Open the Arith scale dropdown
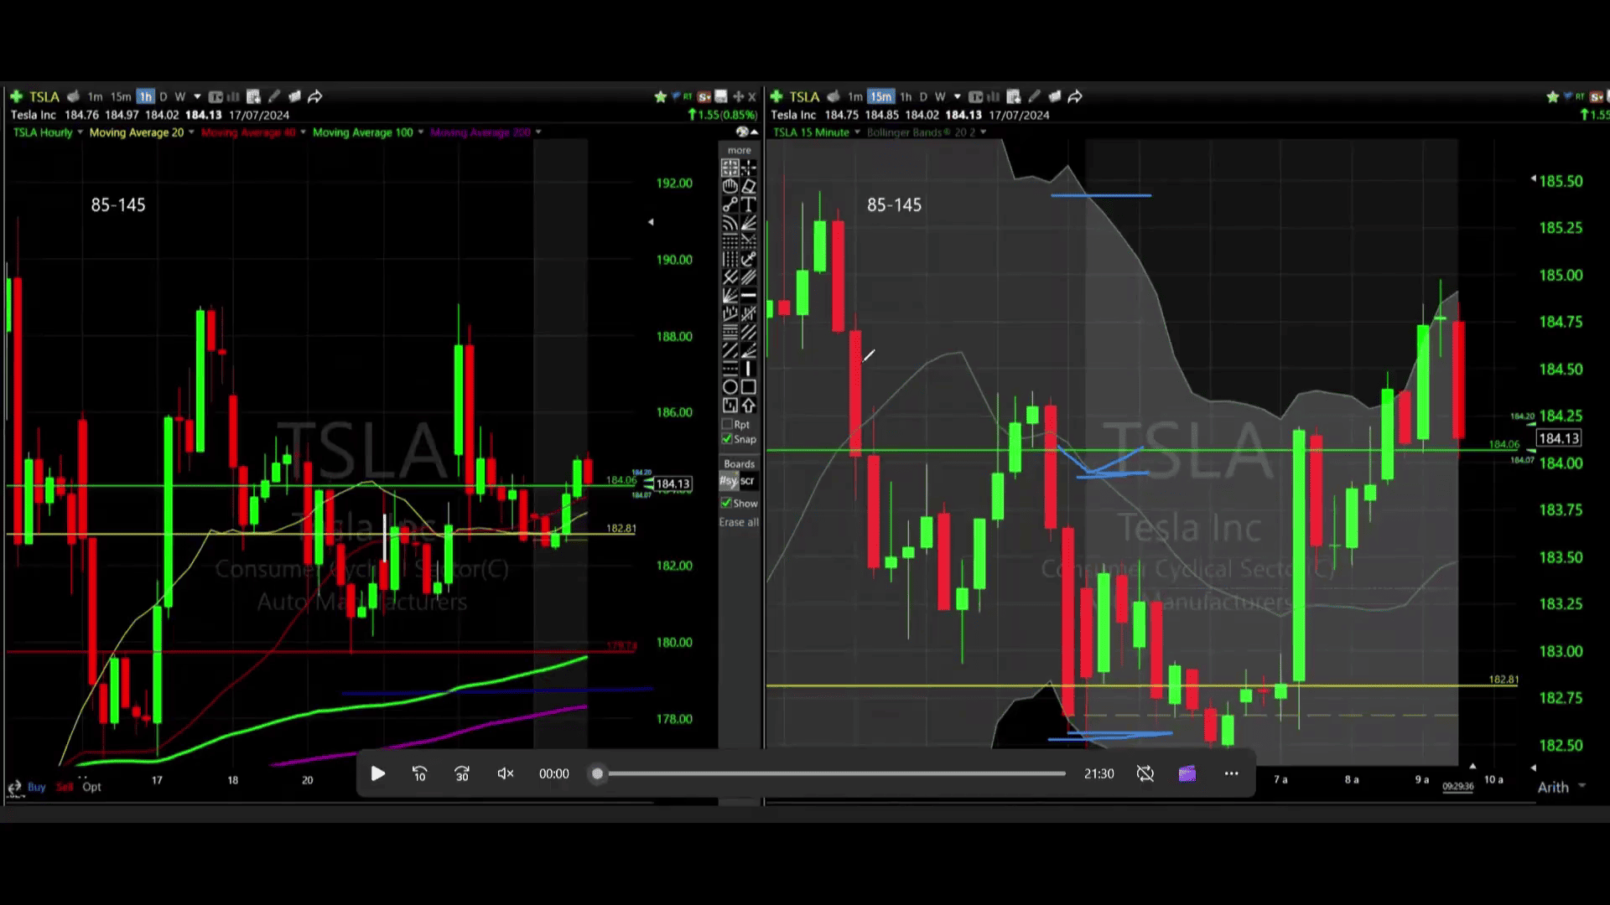Viewport: 1610px width, 905px height. click(1581, 786)
